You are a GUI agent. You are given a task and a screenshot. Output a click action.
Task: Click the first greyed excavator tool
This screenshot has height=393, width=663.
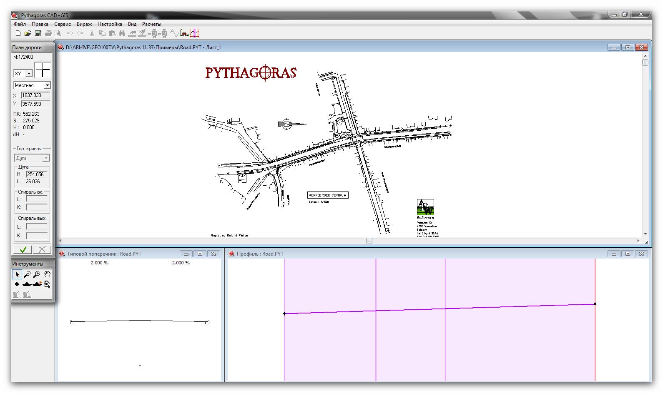[17, 294]
